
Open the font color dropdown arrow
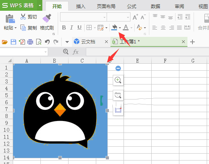131,28
